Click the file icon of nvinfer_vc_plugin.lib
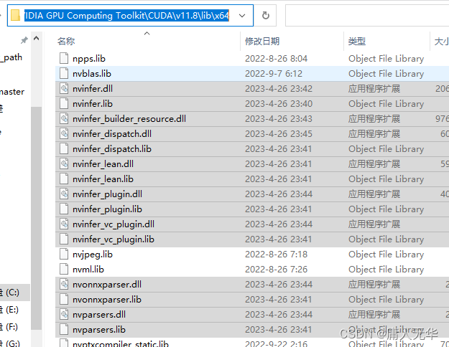The width and height of the screenshot is (449, 347). (64, 239)
